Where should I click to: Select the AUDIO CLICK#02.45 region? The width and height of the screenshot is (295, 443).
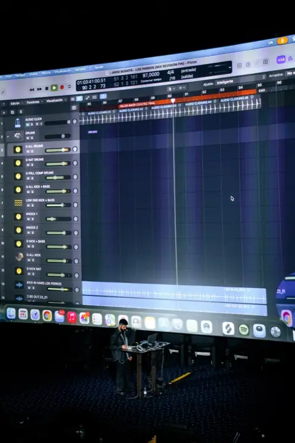click(240, 104)
